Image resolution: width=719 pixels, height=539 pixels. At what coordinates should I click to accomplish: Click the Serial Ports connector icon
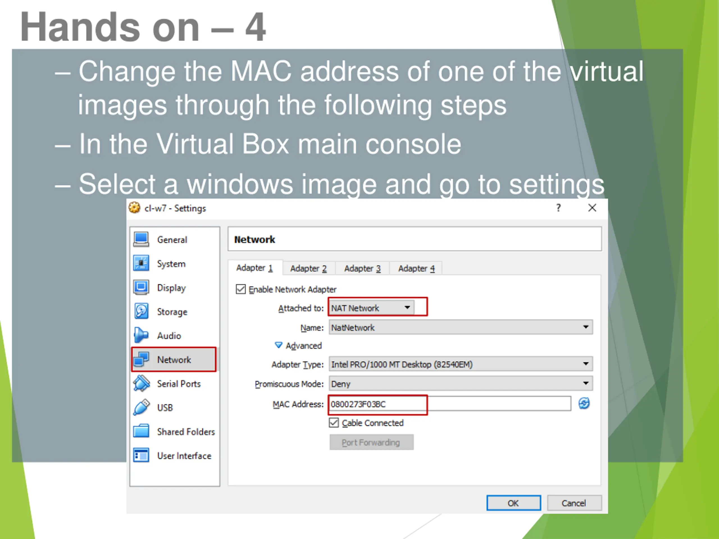click(x=141, y=383)
